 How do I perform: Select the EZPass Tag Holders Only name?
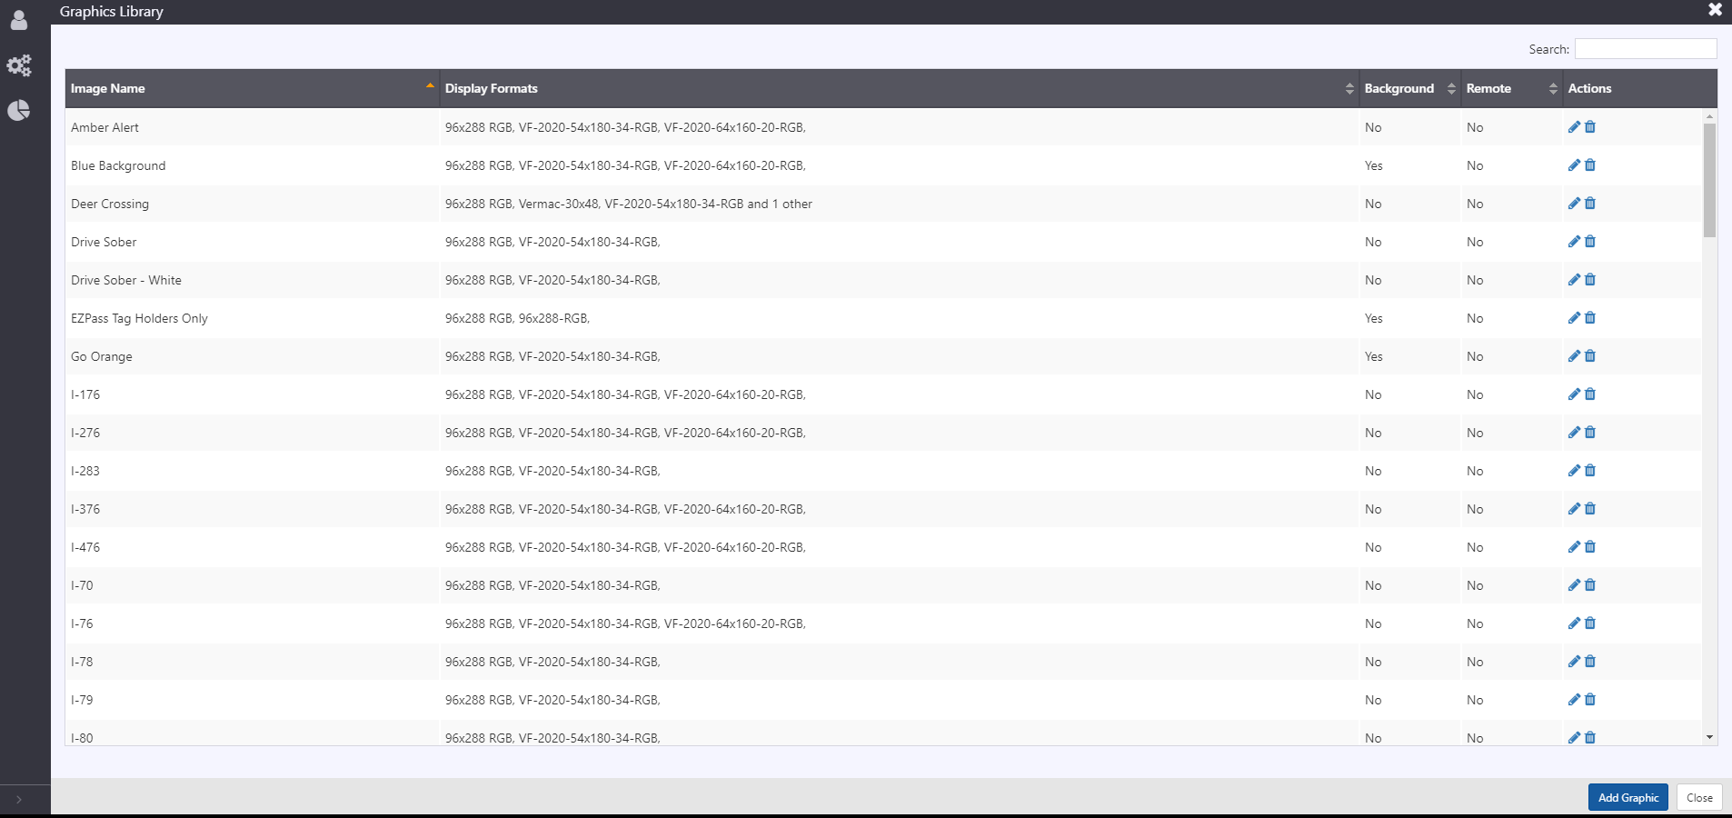(x=139, y=318)
